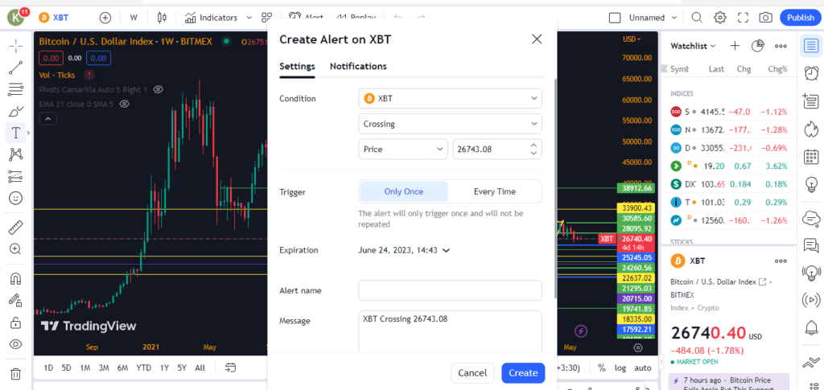This screenshot has width=824, height=390.
Task: Switch to the Notifications tab
Action: click(x=358, y=66)
